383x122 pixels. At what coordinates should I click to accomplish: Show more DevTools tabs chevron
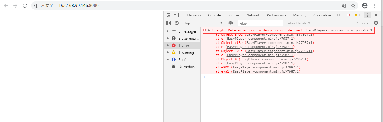tap(338, 15)
